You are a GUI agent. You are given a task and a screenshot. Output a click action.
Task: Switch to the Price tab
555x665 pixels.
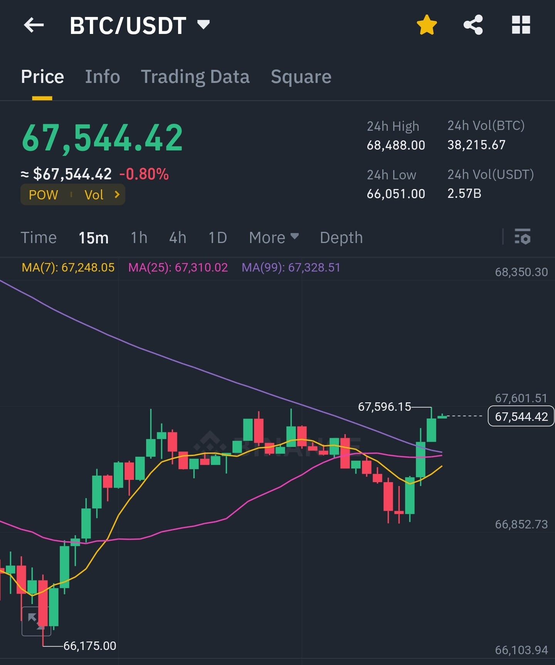click(42, 77)
